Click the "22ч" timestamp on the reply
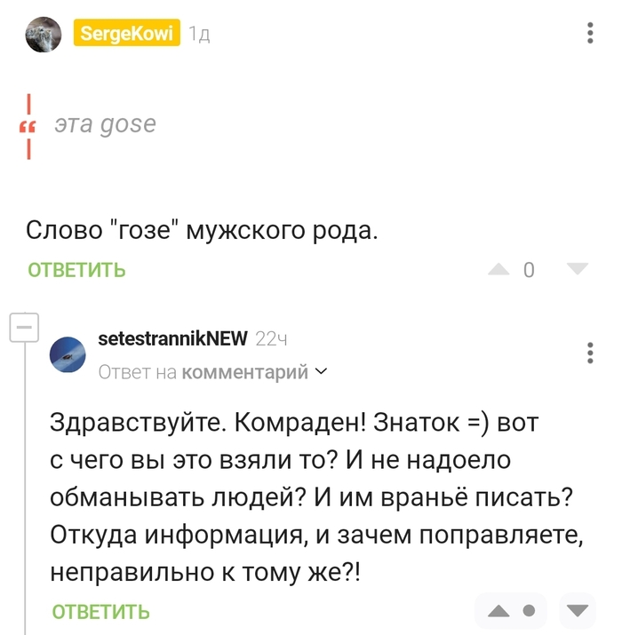 pyautogui.click(x=271, y=338)
